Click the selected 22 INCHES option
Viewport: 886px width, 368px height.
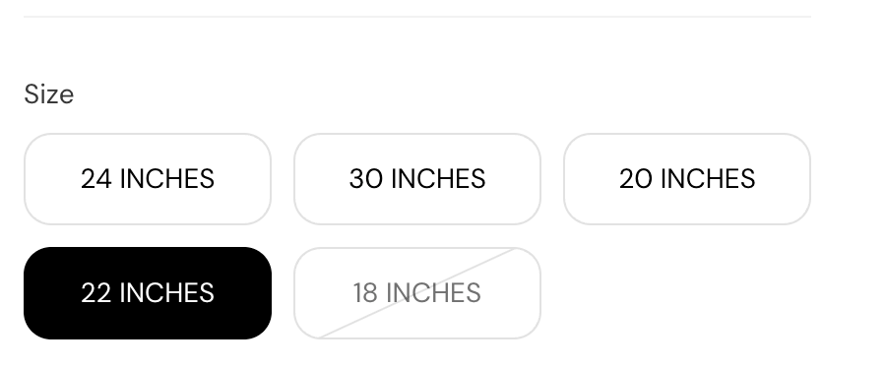click(x=148, y=293)
